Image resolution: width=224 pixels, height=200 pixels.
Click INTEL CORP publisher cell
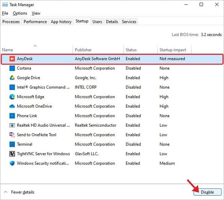tap(85, 87)
